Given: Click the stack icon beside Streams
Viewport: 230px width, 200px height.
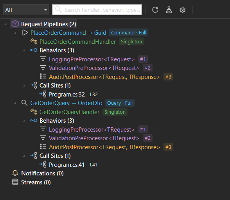Looking at the screenshot, I should coord(15,182).
